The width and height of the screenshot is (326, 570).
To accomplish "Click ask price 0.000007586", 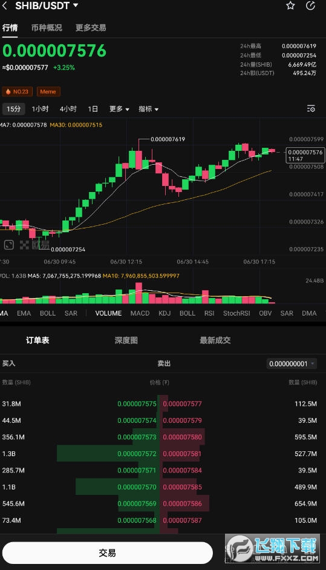I will tap(182, 504).
